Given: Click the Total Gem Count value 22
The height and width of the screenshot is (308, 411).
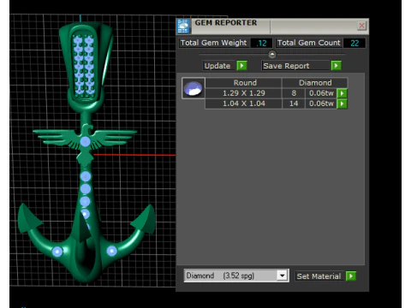Looking at the screenshot, I should tap(354, 43).
